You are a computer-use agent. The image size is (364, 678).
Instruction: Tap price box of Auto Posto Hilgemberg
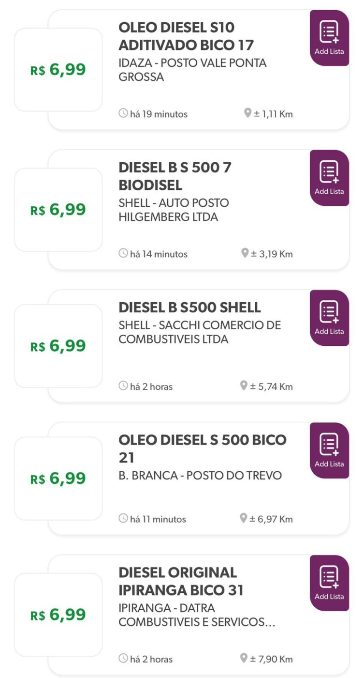[x=58, y=210]
